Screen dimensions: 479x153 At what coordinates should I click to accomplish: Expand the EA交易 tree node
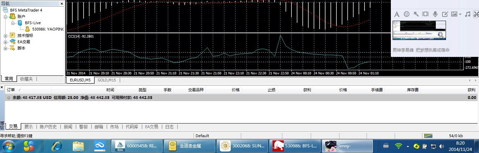[x=6, y=42]
